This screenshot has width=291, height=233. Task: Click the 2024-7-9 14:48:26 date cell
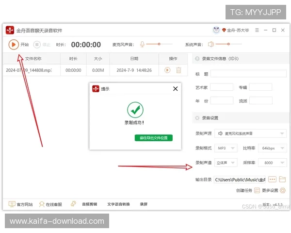click(x=134, y=70)
